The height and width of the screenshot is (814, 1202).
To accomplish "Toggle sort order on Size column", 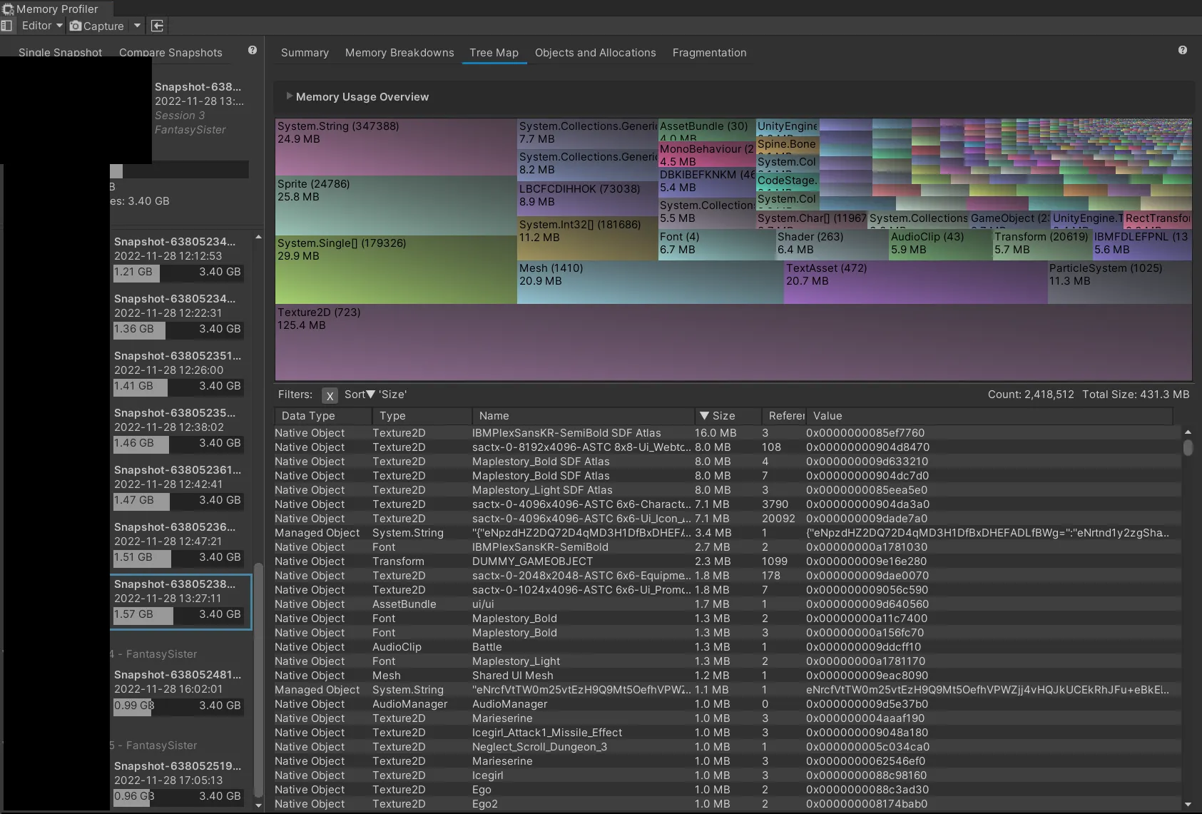I will 723,416.
